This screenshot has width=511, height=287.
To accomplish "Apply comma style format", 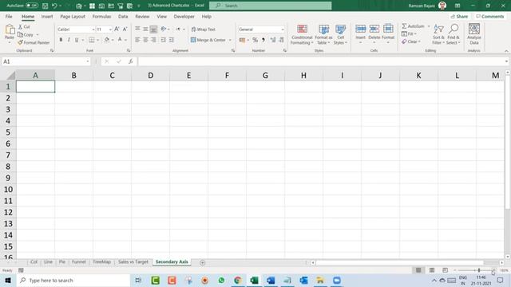I will point(263,40).
